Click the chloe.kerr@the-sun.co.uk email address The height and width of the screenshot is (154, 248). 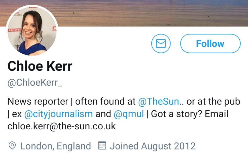[x=62, y=126]
